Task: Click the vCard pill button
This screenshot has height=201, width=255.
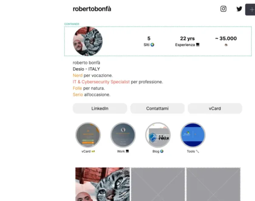Action: (215, 108)
